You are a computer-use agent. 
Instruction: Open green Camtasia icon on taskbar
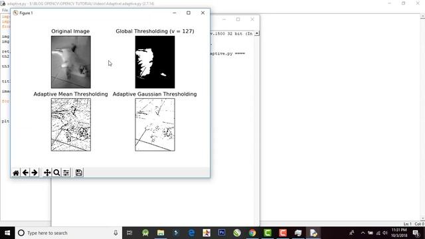[268, 233]
